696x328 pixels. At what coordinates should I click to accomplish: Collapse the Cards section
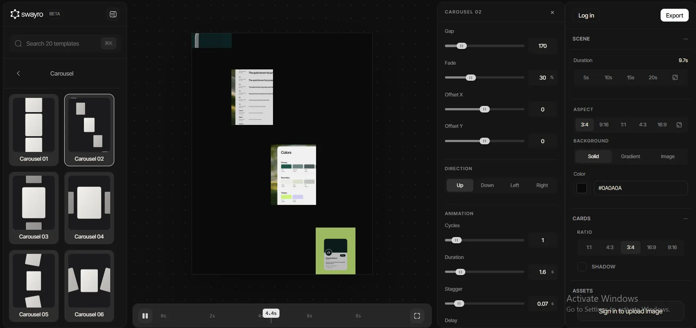(685, 218)
